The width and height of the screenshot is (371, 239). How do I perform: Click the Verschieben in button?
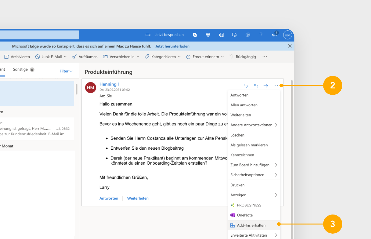tap(119, 57)
